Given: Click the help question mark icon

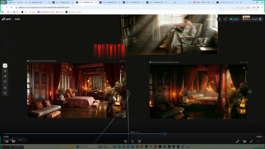Looking at the screenshot, I should coord(5,88).
